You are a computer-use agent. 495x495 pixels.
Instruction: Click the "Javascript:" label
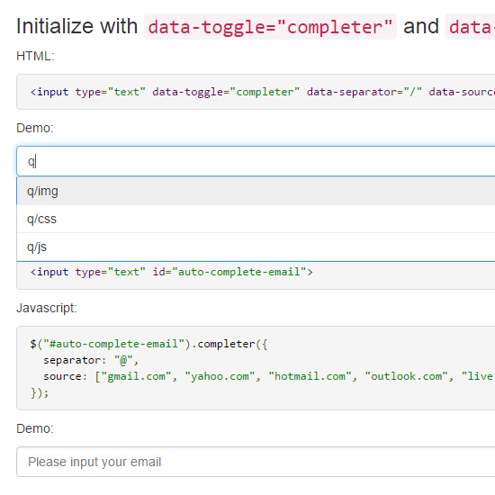click(47, 308)
